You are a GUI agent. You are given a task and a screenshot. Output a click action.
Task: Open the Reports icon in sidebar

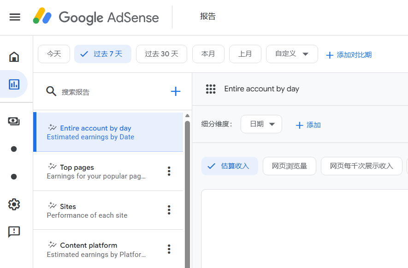14,84
